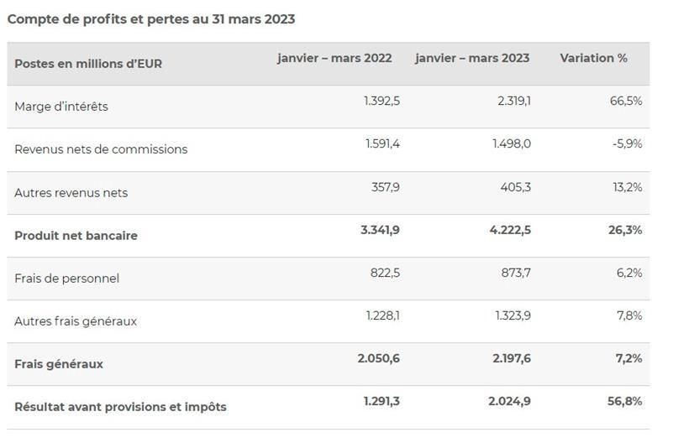Viewport: 689px width, 448px height.
Task: Select the 822,5 personnel cost value
Action: 385,273
